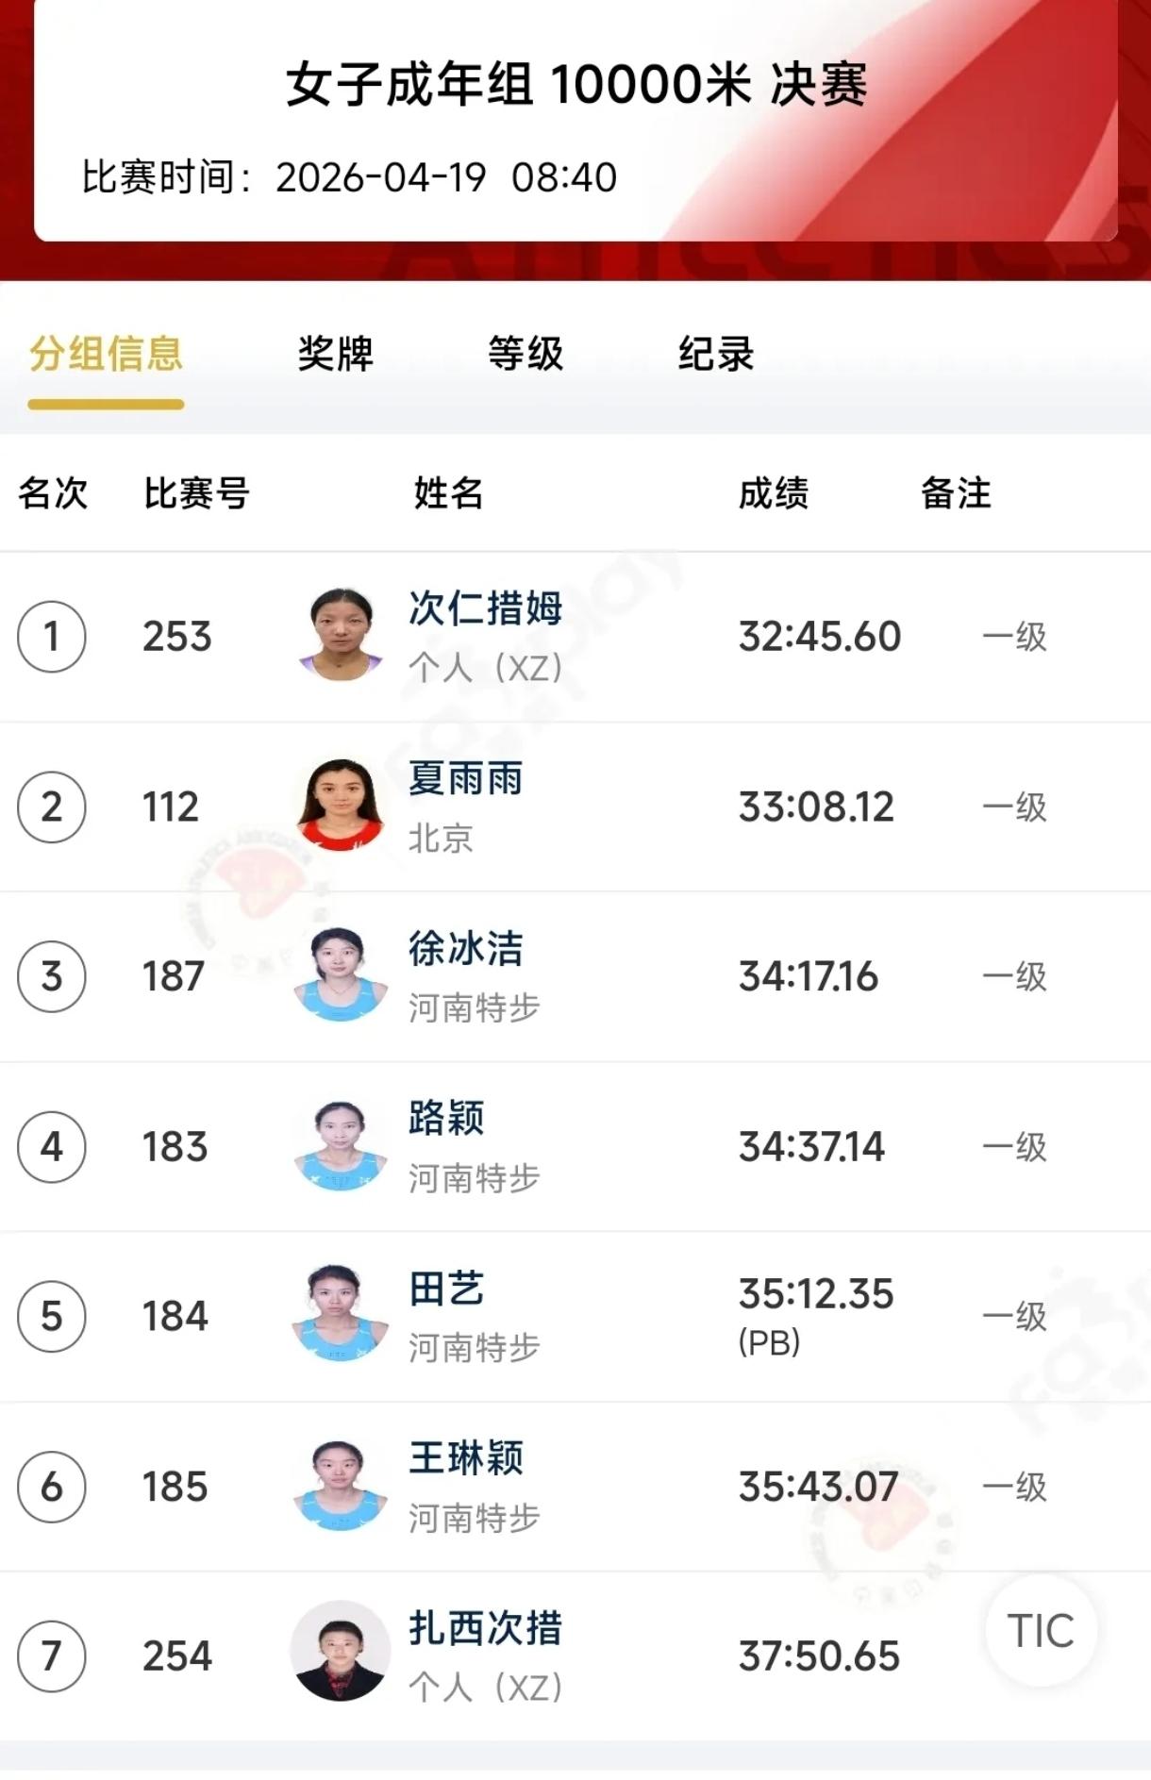Click the rank 7 circle badge
The height and width of the screenshot is (1780, 1151).
[52, 1656]
